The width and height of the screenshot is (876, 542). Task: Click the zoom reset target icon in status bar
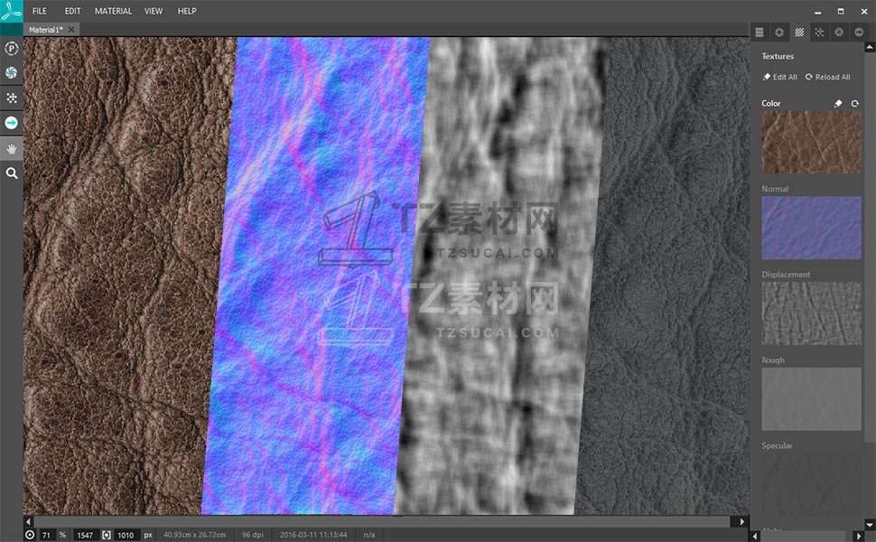click(30, 535)
